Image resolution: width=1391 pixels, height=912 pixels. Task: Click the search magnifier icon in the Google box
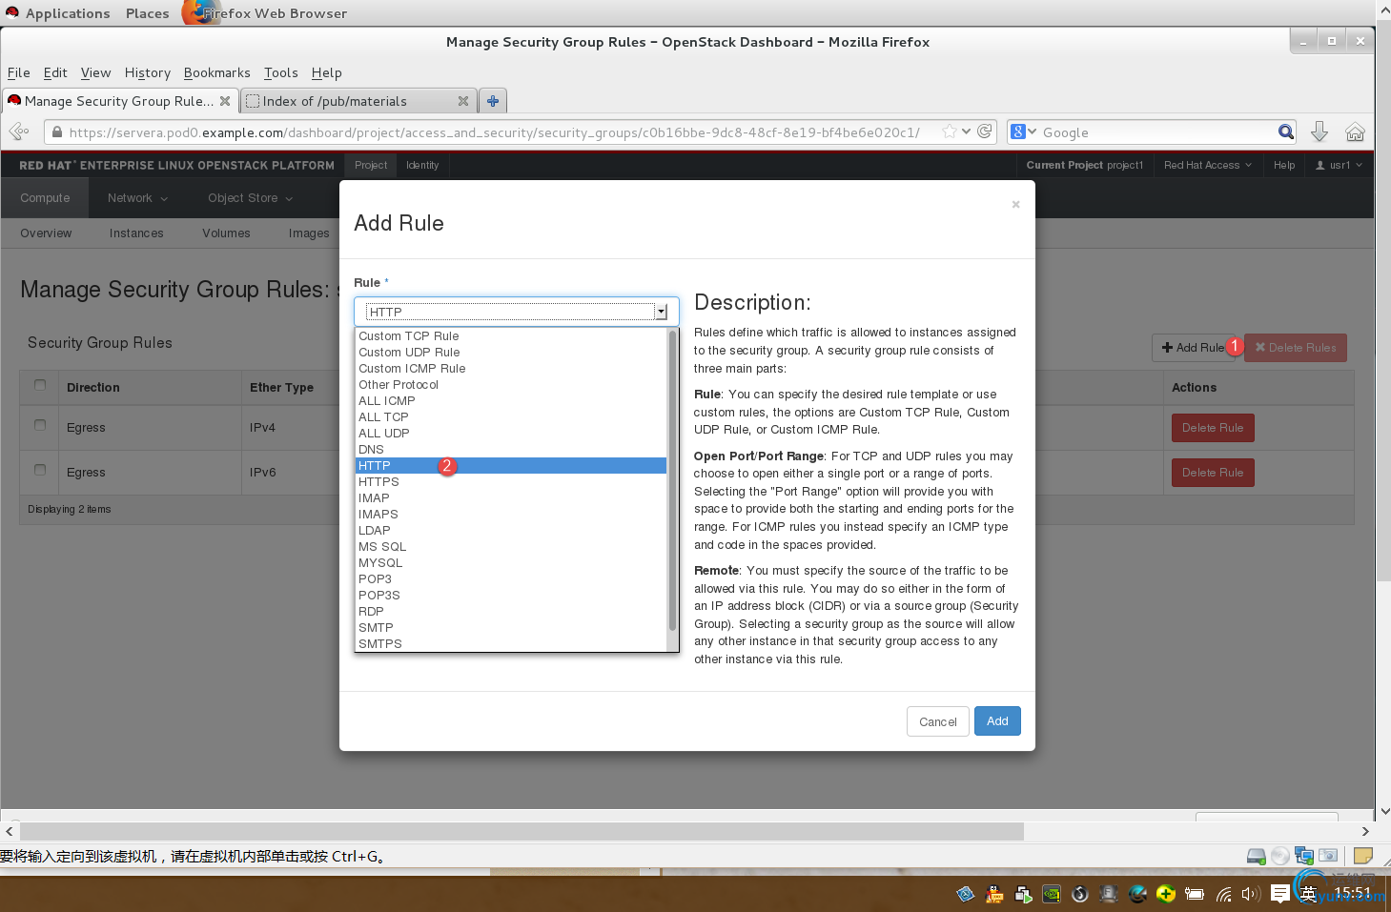[x=1286, y=132]
